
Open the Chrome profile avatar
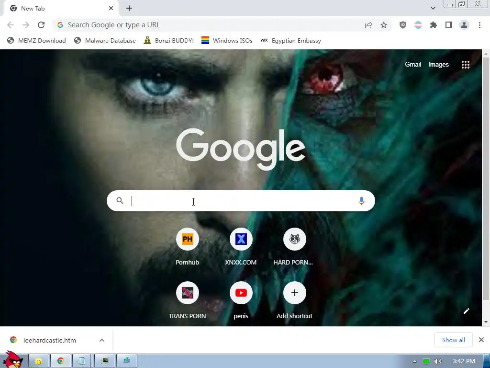pyautogui.click(x=464, y=25)
